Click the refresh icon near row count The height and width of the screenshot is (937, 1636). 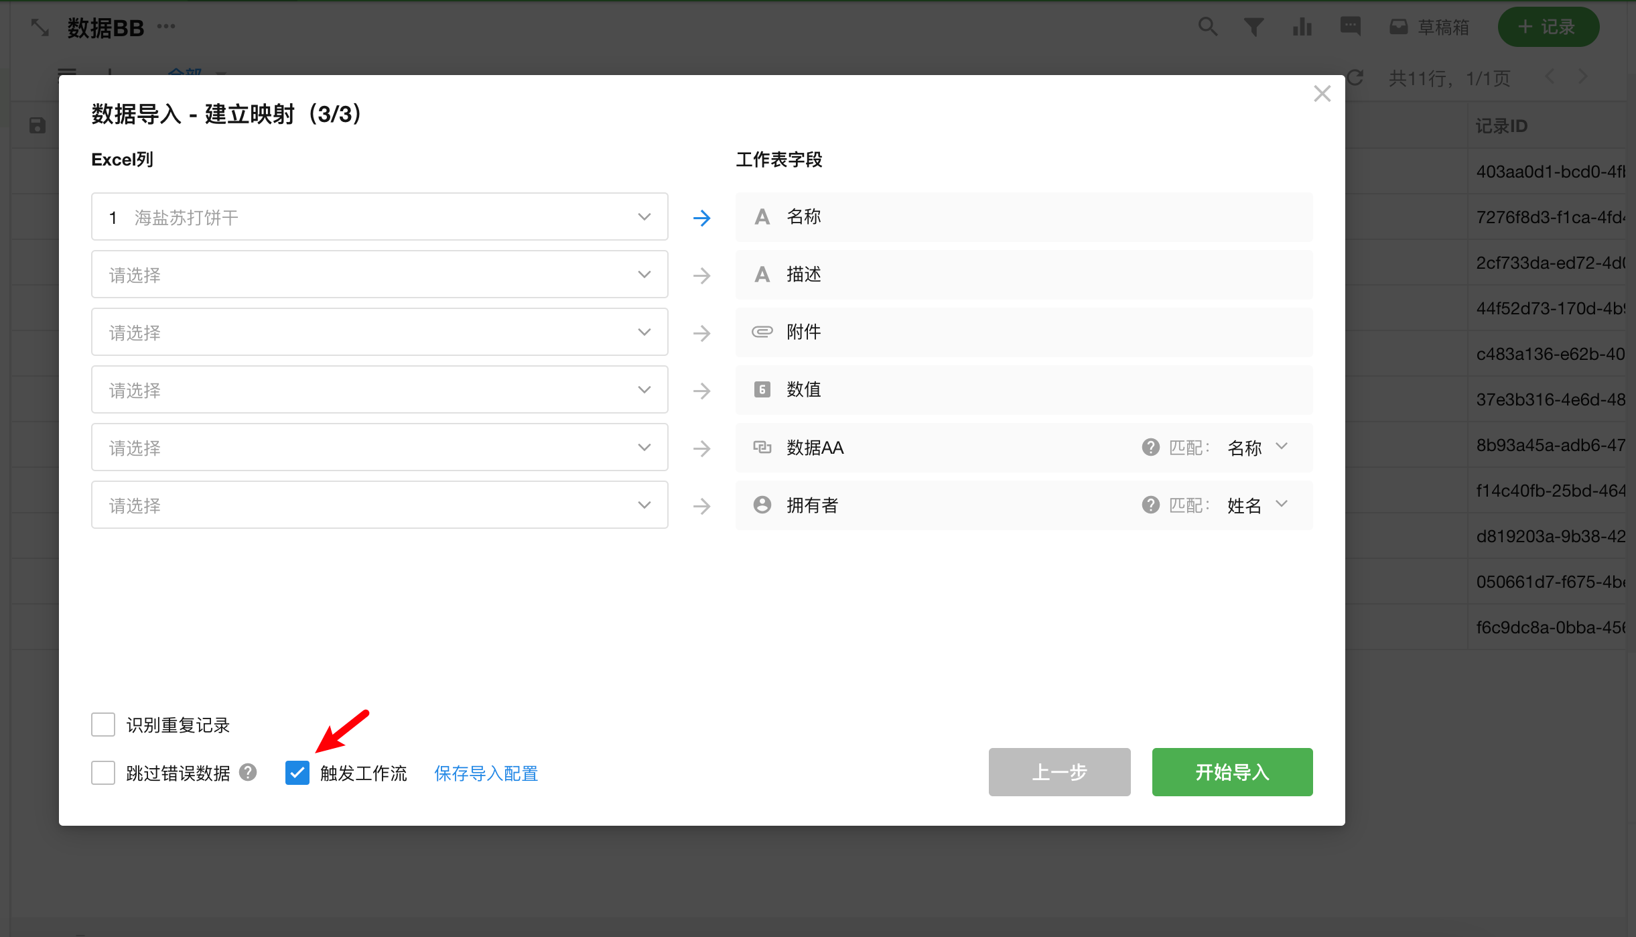click(1356, 78)
